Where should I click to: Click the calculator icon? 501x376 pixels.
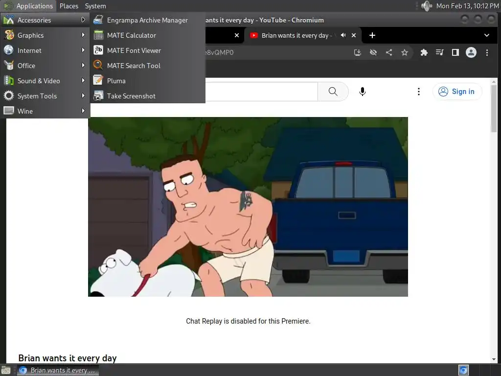coord(98,35)
